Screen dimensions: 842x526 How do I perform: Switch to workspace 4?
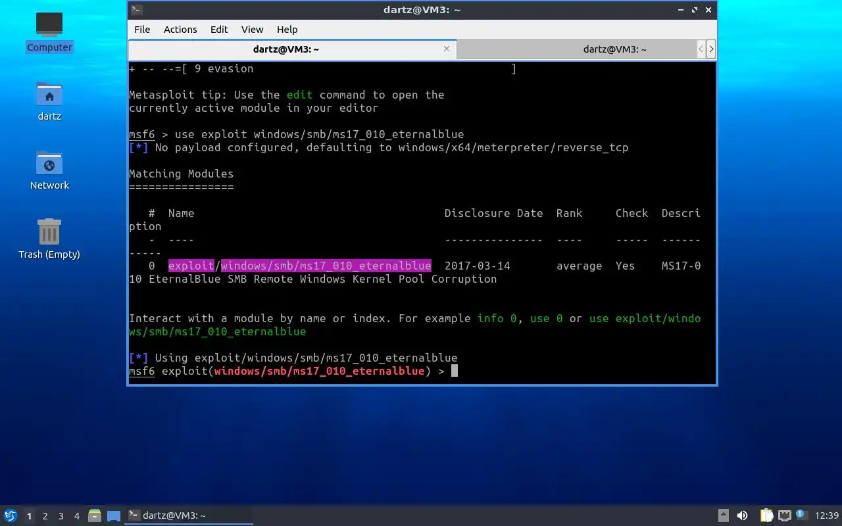[x=77, y=516]
